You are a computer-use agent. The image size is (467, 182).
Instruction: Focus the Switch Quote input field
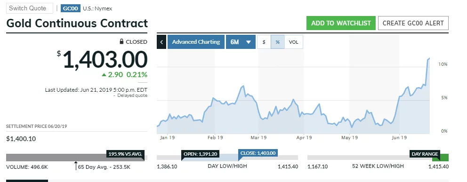pos(30,8)
